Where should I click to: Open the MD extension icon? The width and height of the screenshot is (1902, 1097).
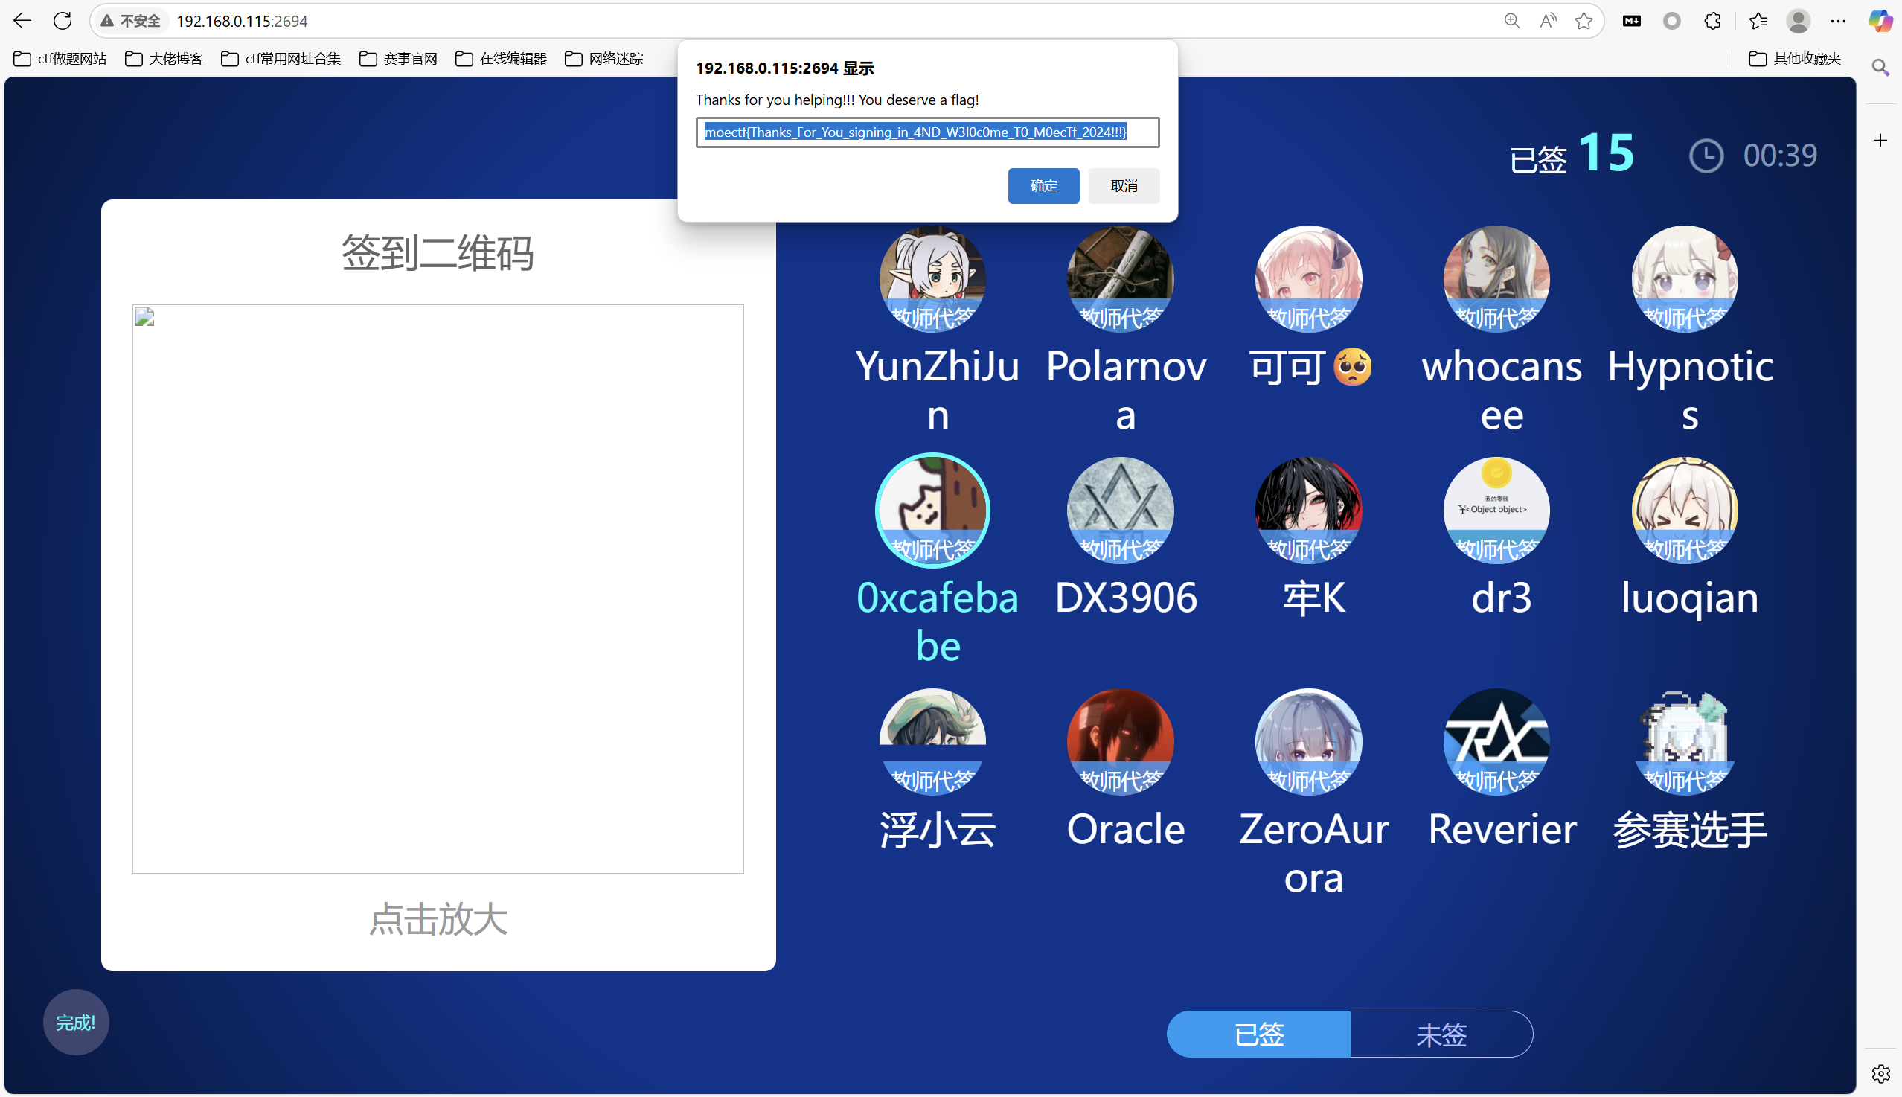click(1632, 21)
